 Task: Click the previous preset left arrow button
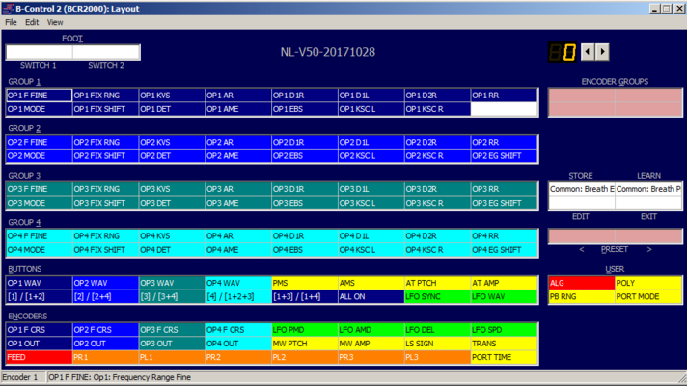pos(588,52)
